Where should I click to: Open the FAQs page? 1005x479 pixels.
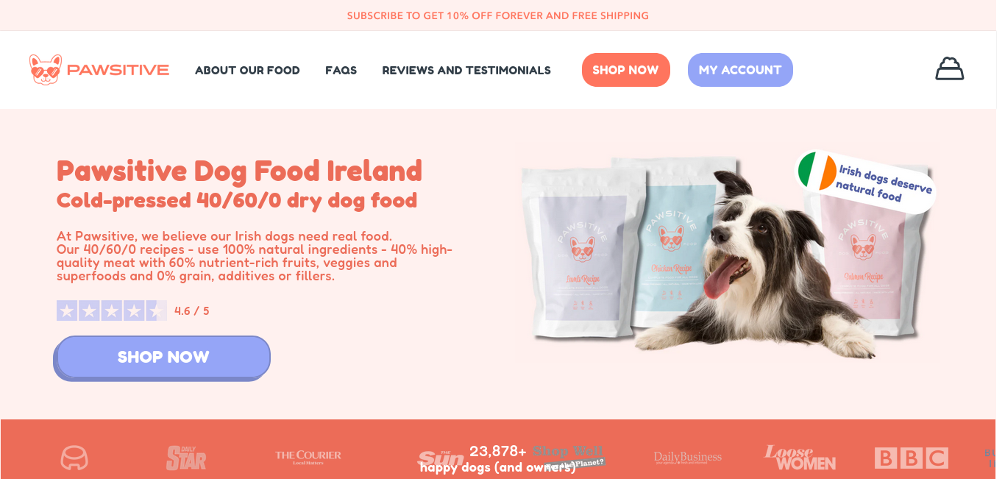click(x=341, y=70)
